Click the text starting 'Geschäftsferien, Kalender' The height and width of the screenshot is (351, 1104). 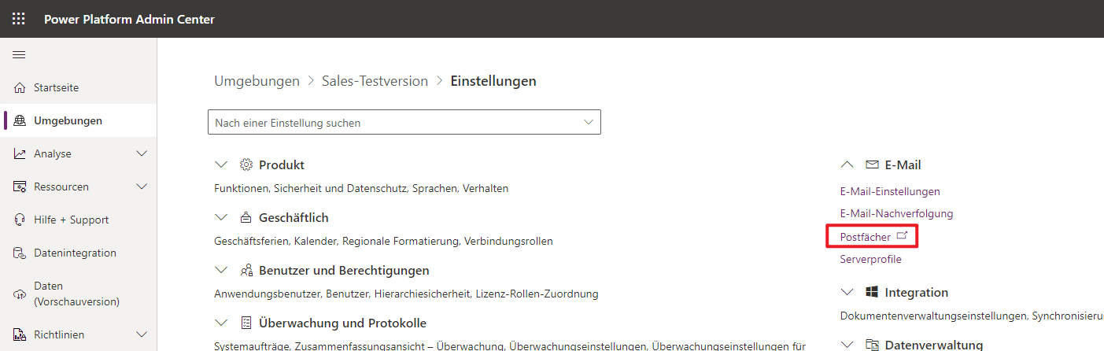383,241
